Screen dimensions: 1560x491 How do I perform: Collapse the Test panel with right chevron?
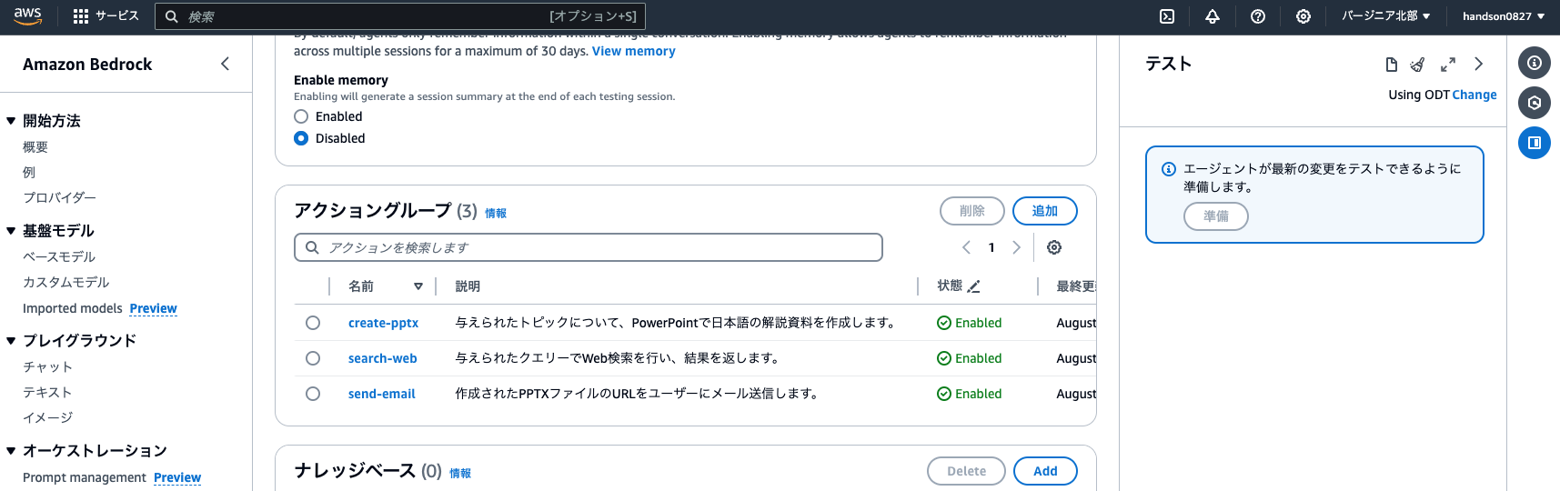coord(1478,64)
